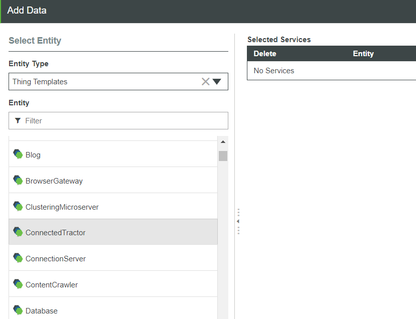Click the BrowserGateway template icon
This screenshot has height=319, width=416.
18,181
